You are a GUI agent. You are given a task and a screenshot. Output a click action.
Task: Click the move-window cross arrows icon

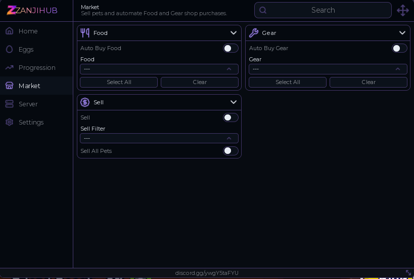(403, 10)
